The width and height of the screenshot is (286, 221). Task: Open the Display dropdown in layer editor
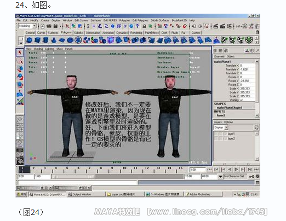pyautogui.click(x=226, y=127)
